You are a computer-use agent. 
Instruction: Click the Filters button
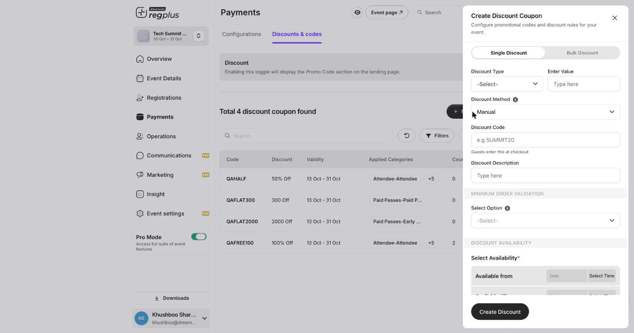click(437, 136)
